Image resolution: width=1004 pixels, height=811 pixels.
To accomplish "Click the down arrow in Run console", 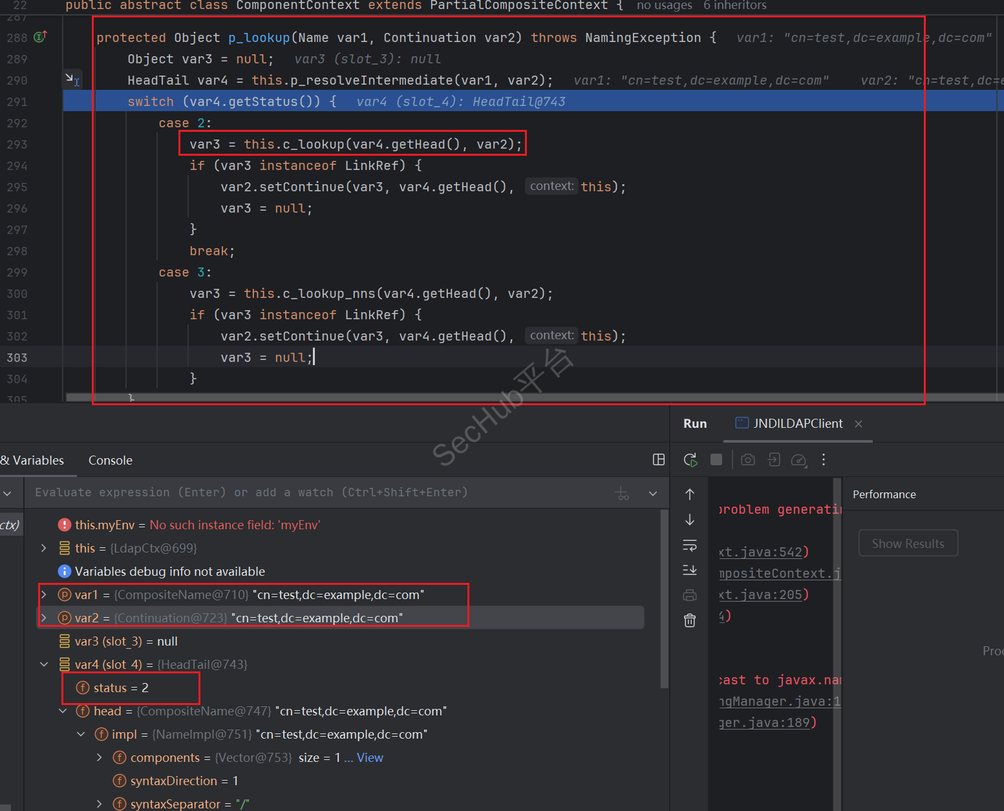I will (x=690, y=520).
